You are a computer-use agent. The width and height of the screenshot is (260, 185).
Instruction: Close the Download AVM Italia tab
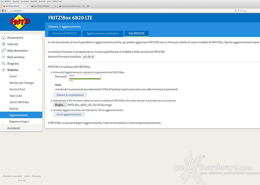(55, 6)
